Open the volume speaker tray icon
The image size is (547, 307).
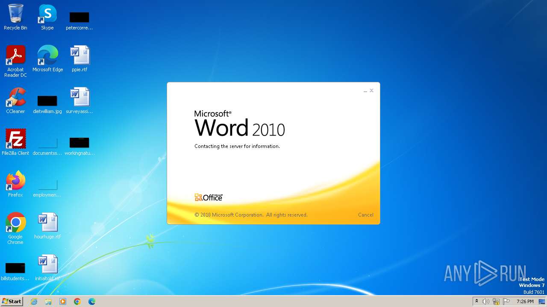[486, 301]
